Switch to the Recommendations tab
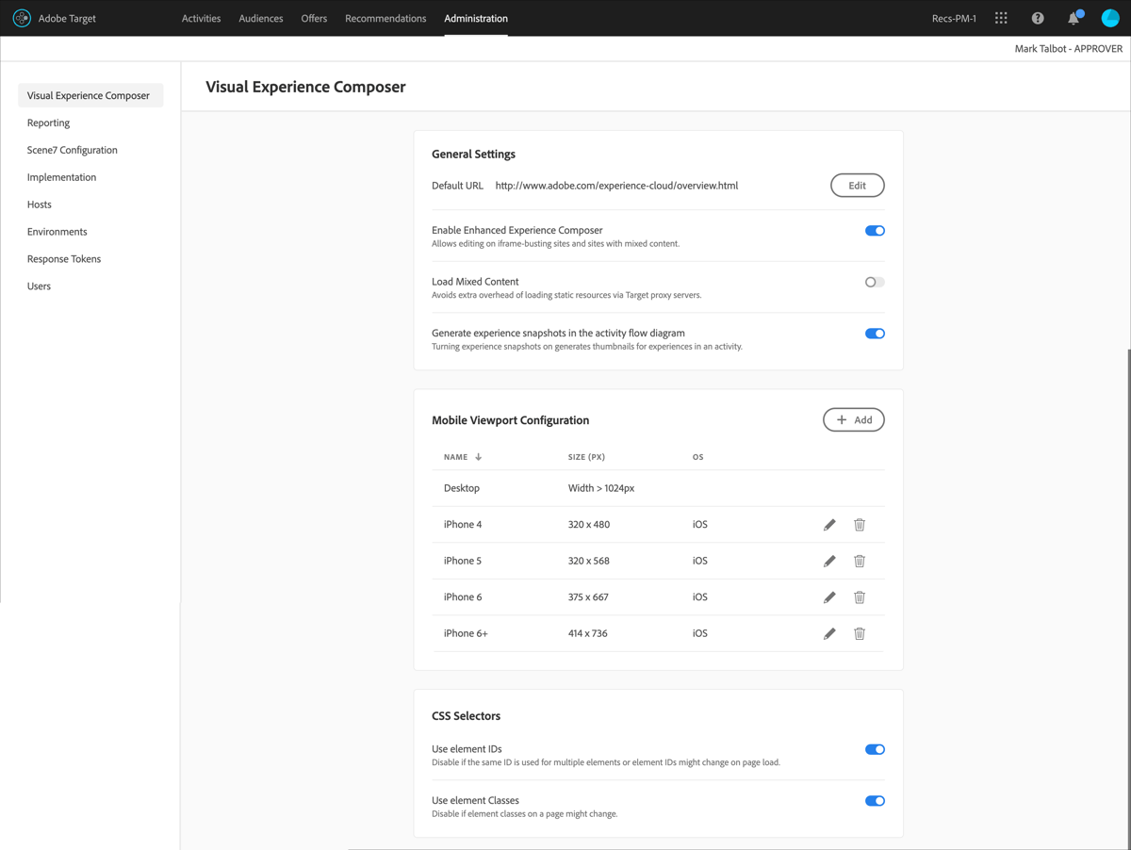Image resolution: width=1131 pixels, height=850 pixels. pos(385,18)
